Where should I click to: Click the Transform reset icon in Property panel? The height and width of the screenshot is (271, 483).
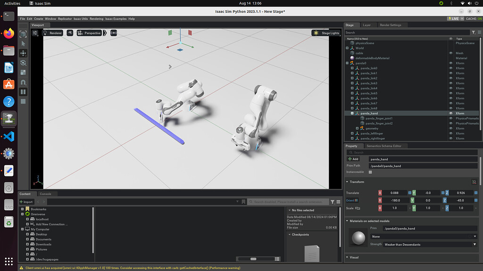[475, 182]
